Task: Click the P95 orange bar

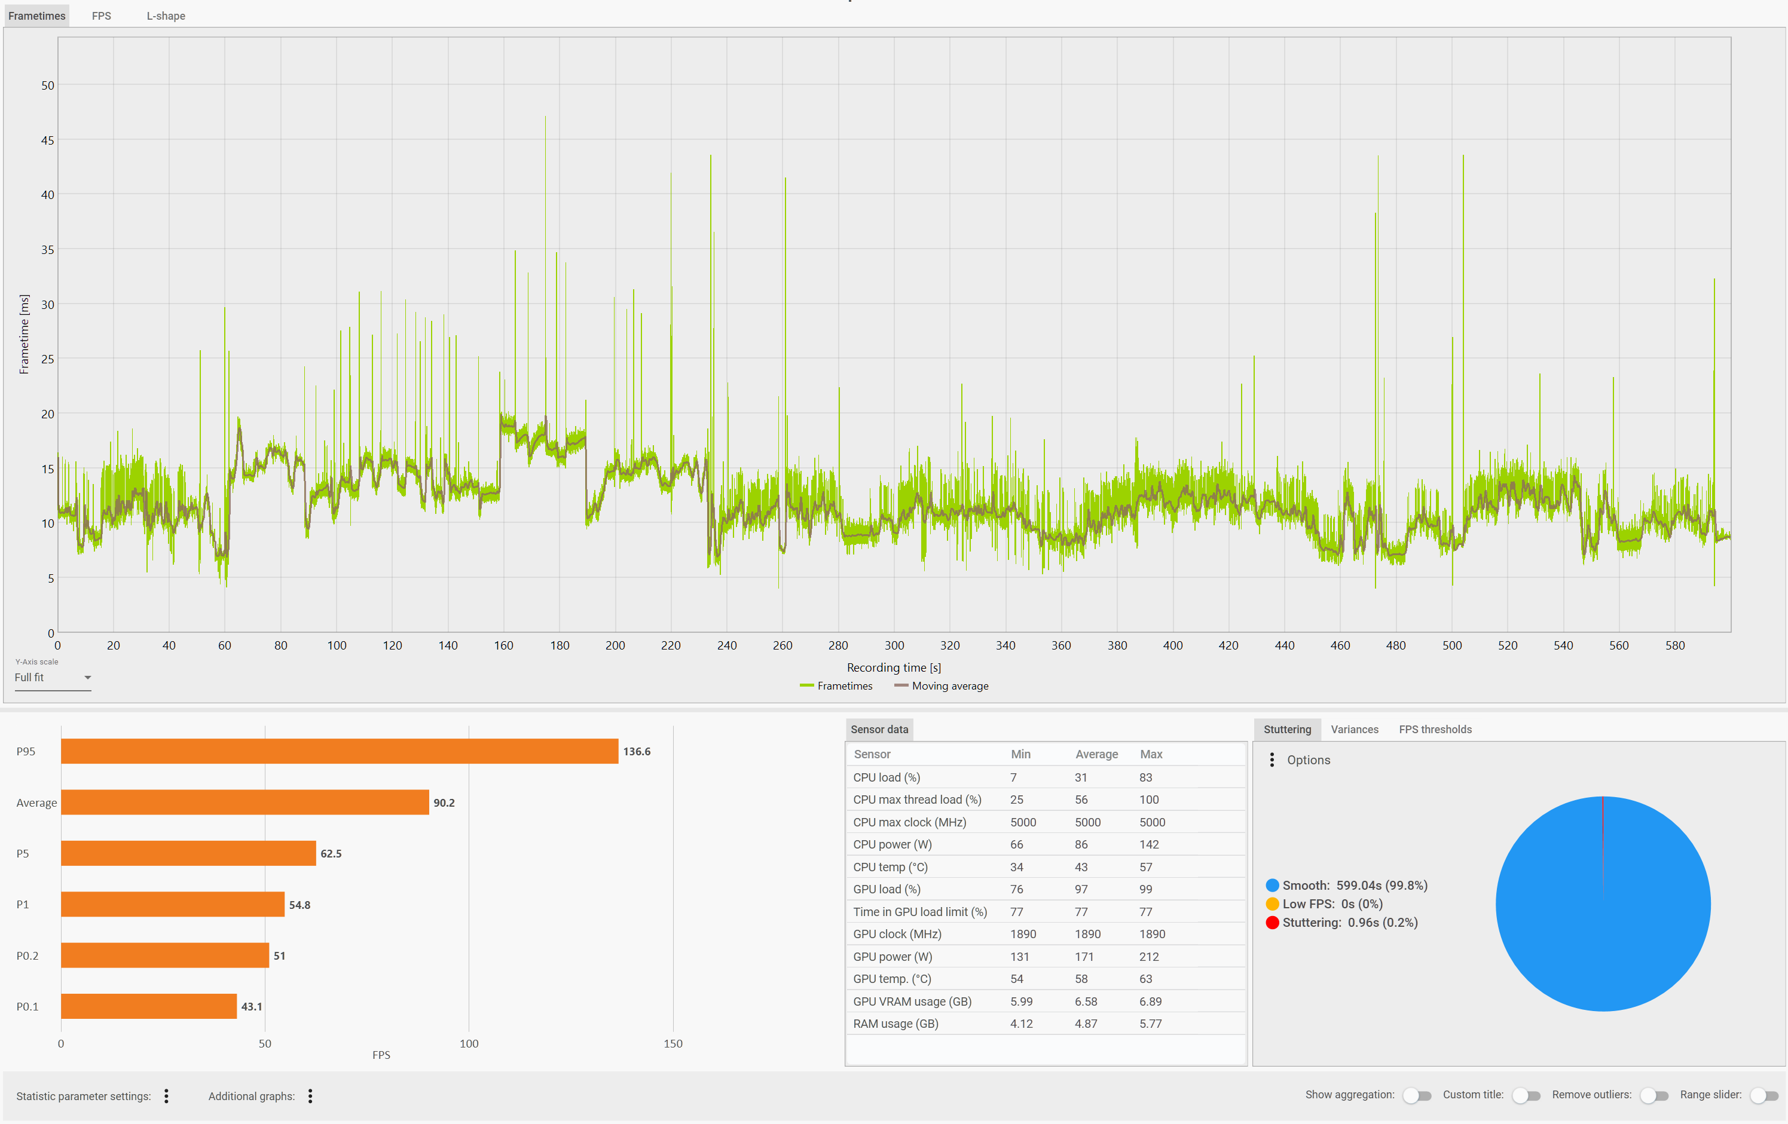Action: click(x=340, y=751)
